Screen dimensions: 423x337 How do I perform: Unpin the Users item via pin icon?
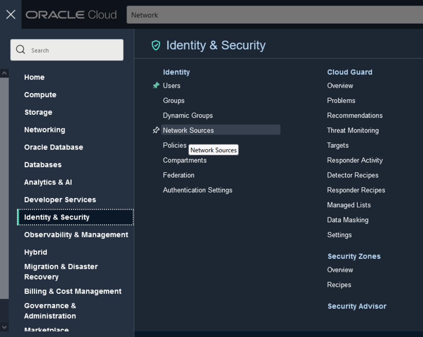pos(156,86)
